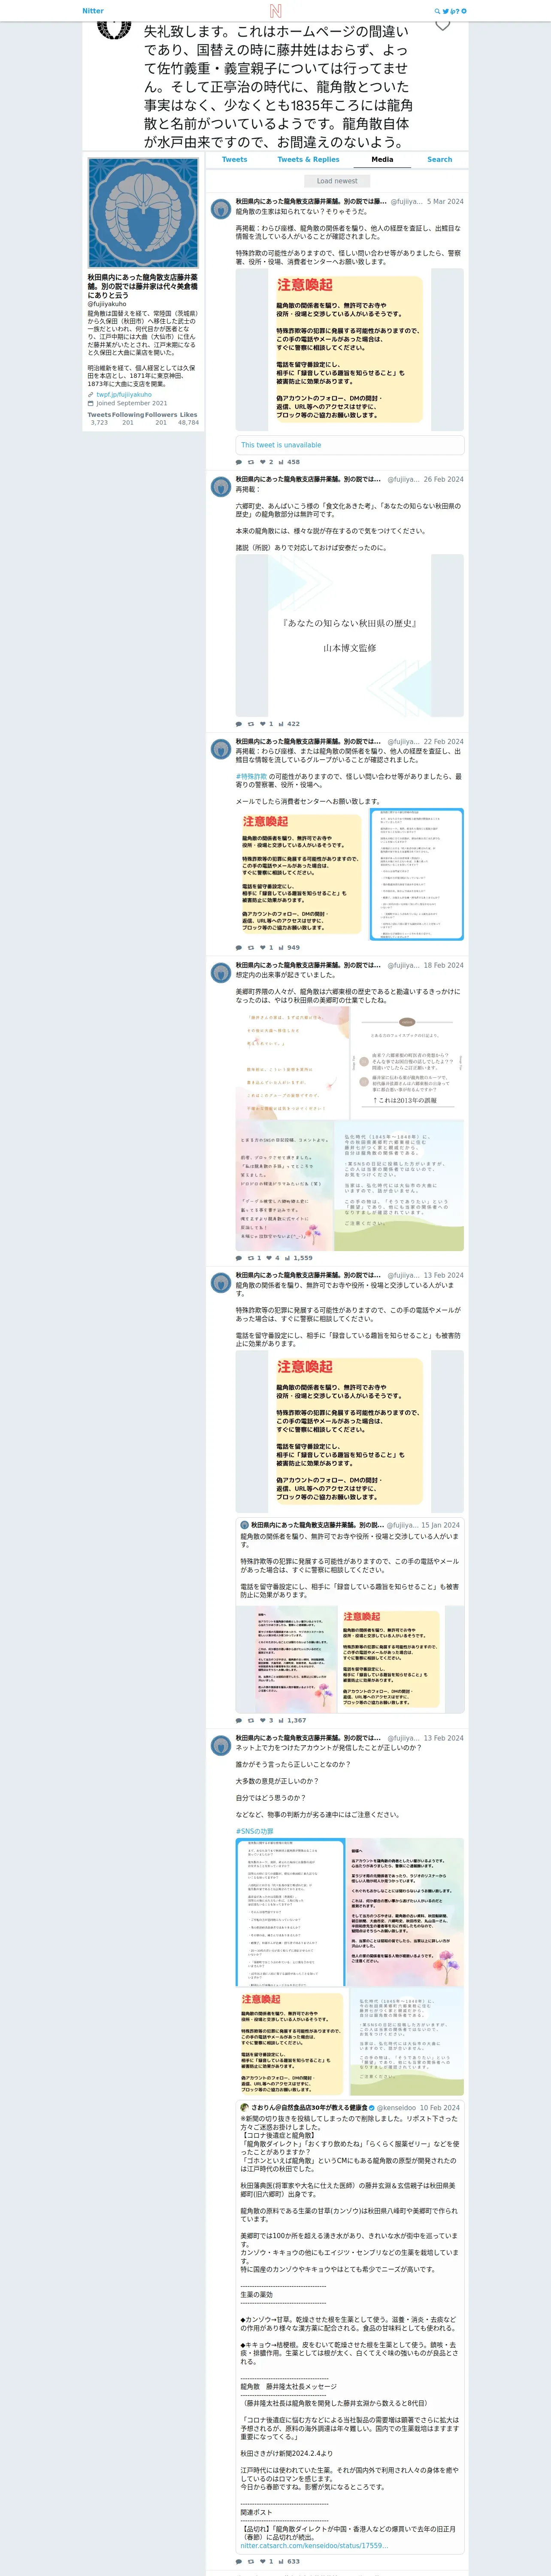
Task: Click 'Joined September 2021' text
Action: coord(132,404)
